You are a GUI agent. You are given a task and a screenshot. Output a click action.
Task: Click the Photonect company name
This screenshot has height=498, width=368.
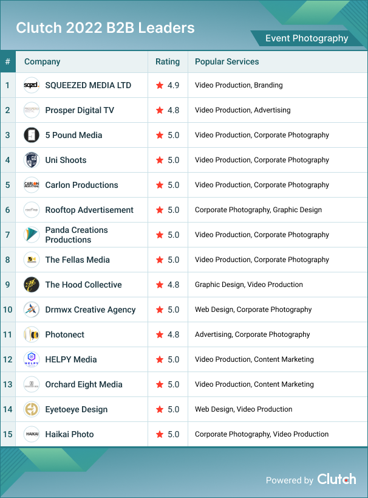(65, 334)
